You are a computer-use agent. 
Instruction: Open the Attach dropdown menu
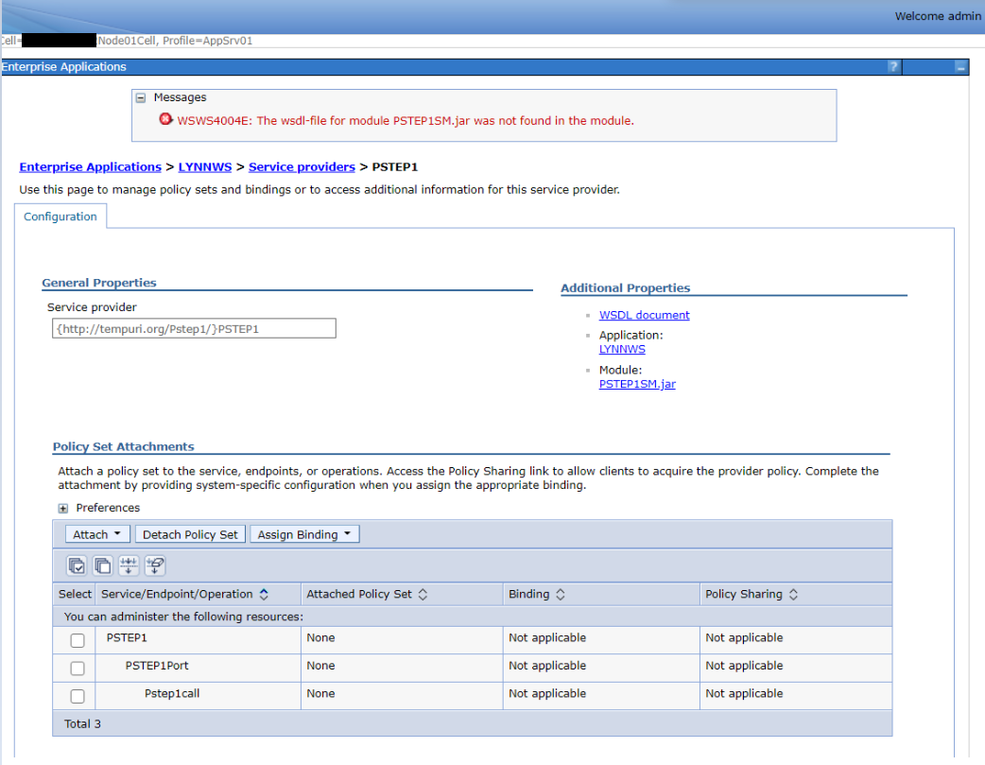click(x=97, y=535)
